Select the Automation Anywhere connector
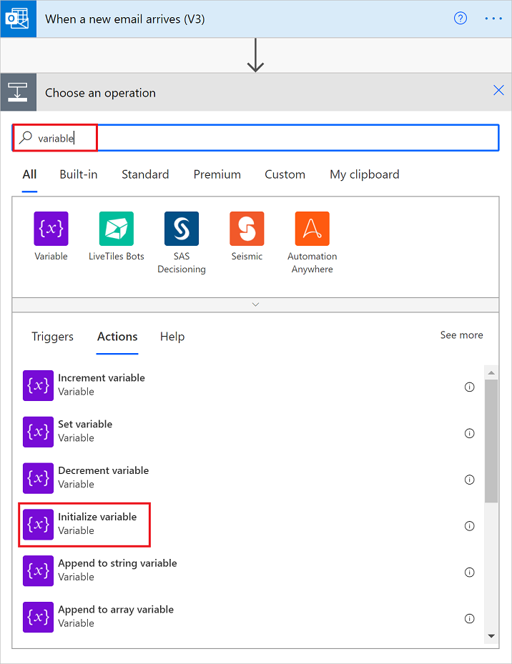Viewport: 512px width, 664px height. (x=311, y=228)
